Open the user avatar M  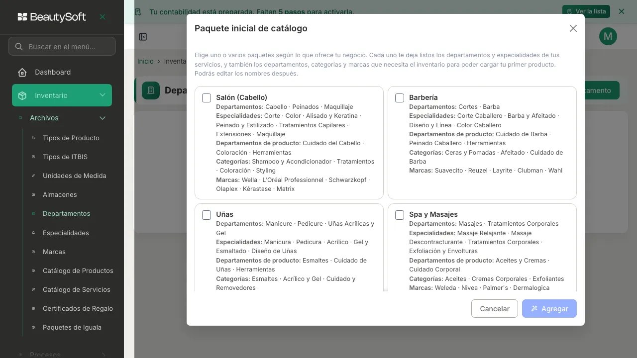[x=608, y=36]
